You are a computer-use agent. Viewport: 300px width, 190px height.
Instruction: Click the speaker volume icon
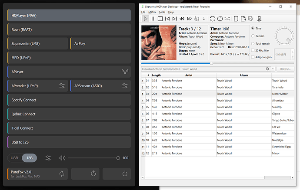(x=62, y=158)
